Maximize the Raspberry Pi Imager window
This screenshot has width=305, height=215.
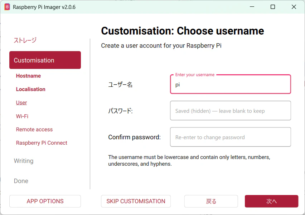273,7
